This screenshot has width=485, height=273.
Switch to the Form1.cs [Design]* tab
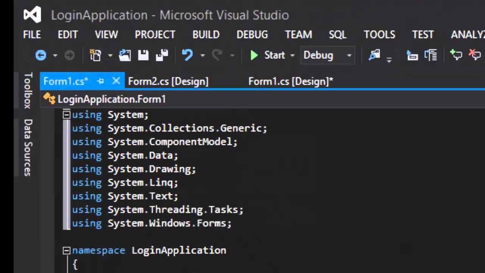point(291,81)
